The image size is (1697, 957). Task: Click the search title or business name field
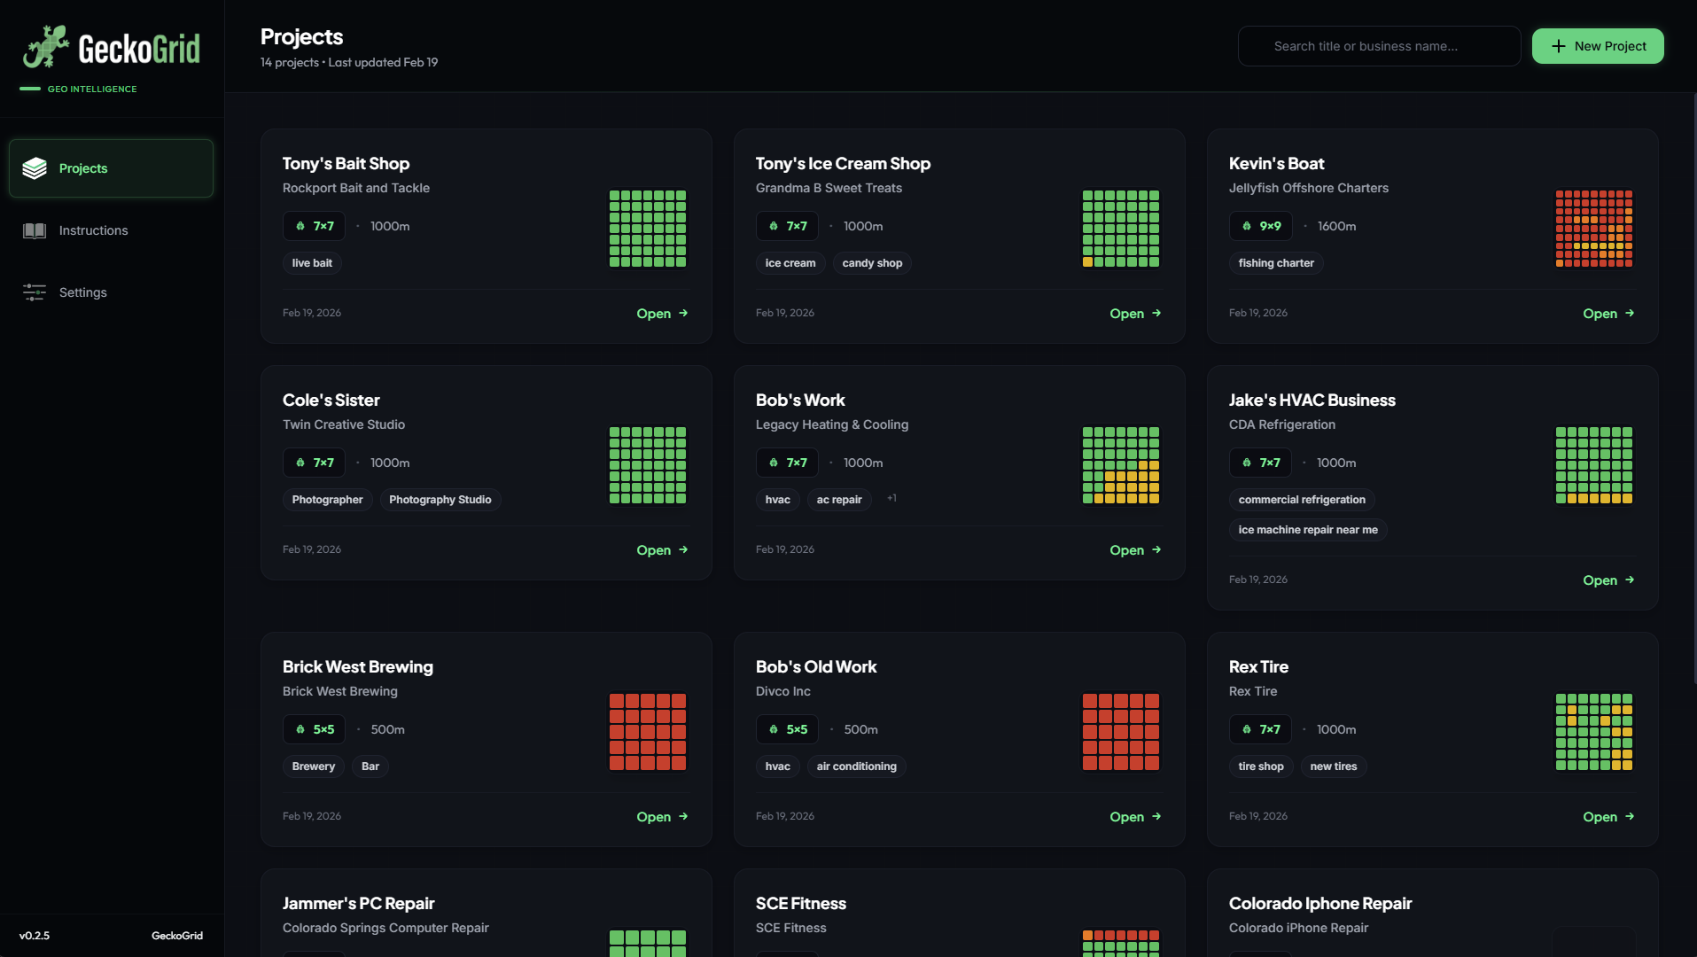[1379, 45]
